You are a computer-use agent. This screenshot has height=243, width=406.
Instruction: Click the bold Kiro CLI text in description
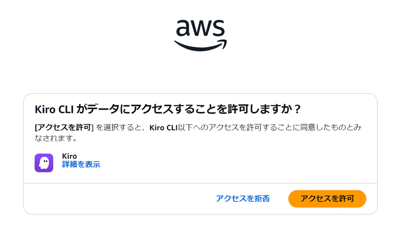163,127
